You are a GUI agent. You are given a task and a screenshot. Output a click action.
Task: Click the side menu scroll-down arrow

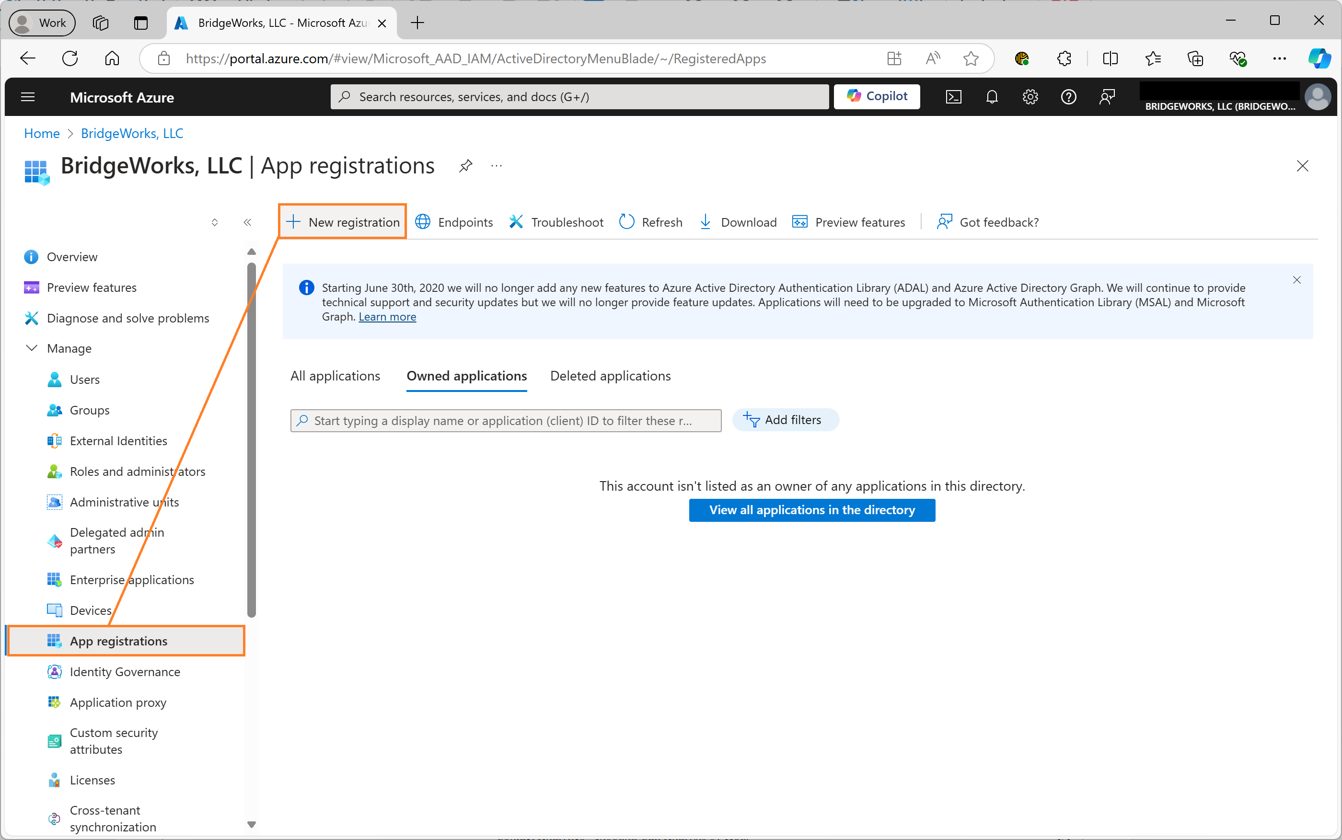point(252,825)
